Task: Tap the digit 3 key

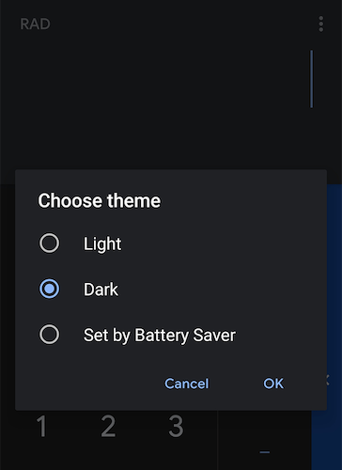Action: (x=176, y=426)
